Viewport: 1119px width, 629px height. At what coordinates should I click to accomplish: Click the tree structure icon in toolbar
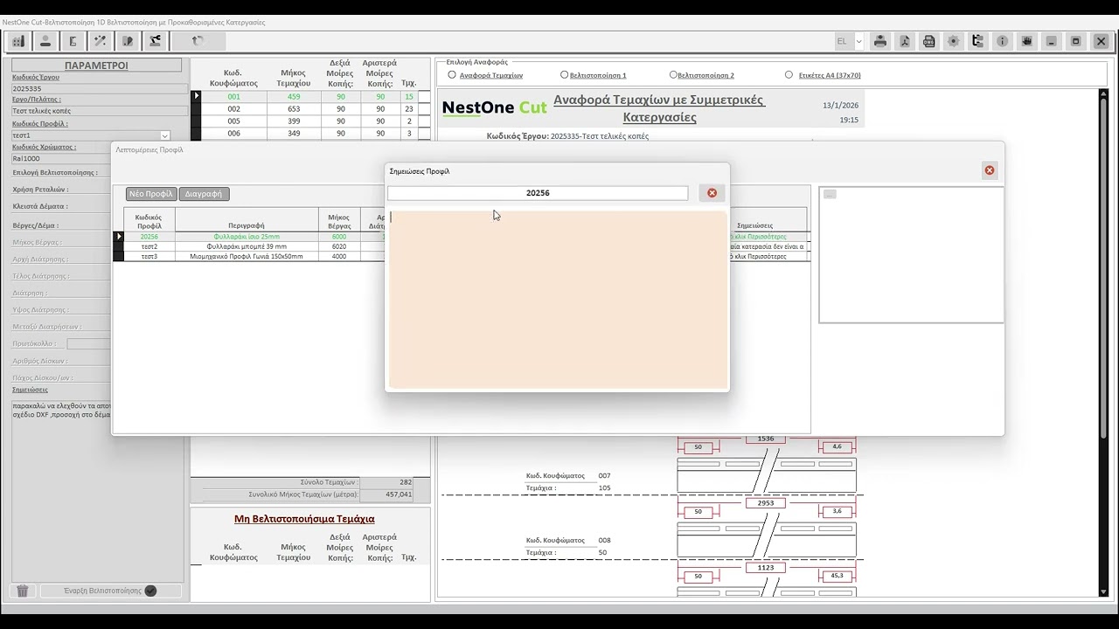tap(978, 41)
